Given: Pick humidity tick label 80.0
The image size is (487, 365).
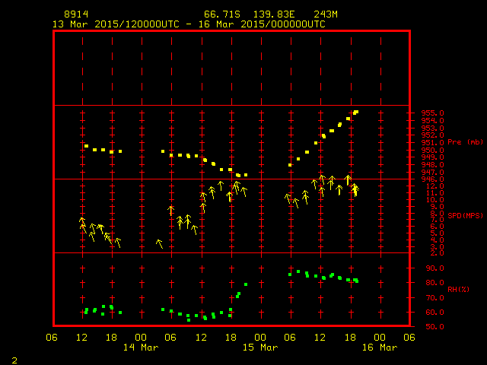Looking at the screenshot, I should click(x=434, y=283).
